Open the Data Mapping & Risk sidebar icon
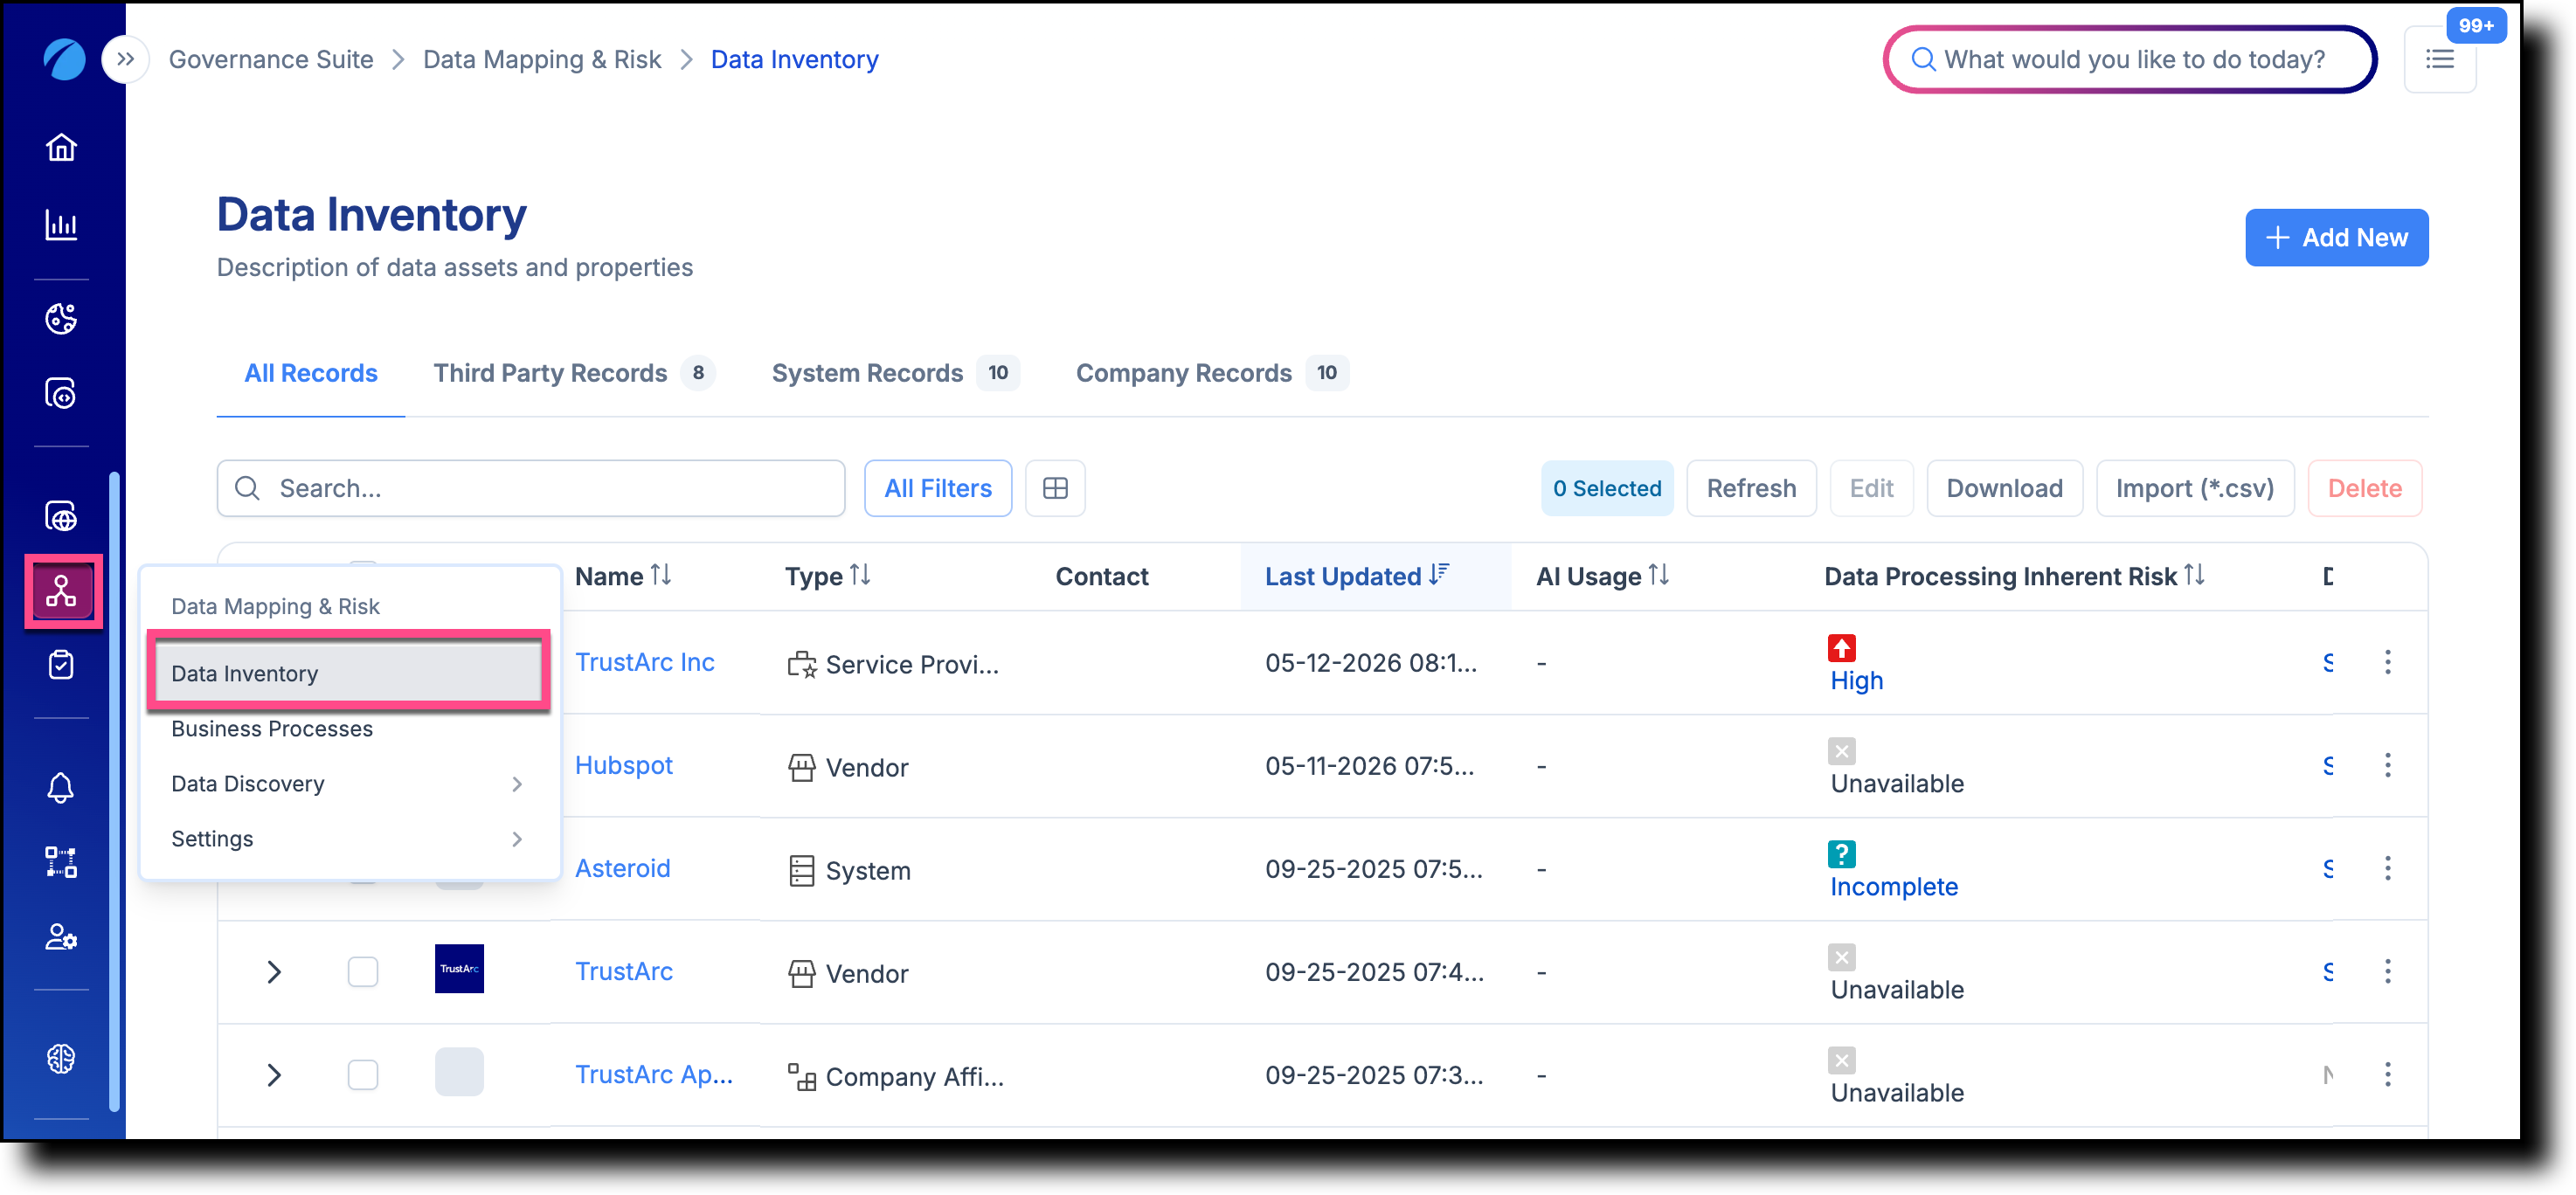 (x=61, y=591)
